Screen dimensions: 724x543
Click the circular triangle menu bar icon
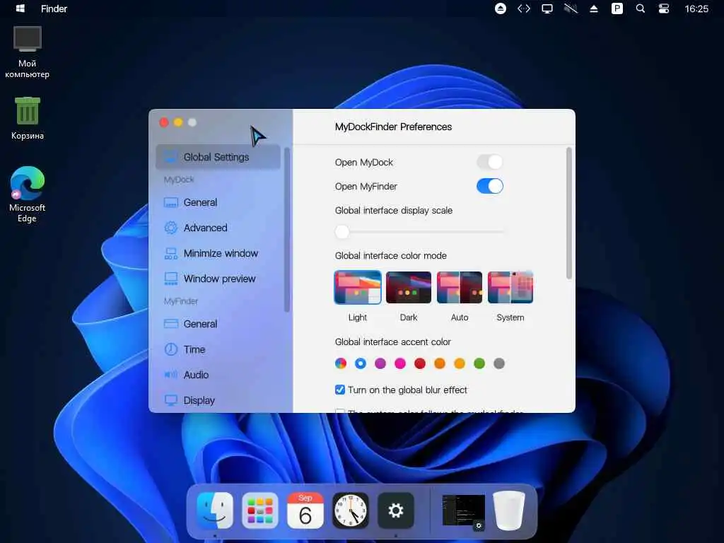(x=501, y=8)
